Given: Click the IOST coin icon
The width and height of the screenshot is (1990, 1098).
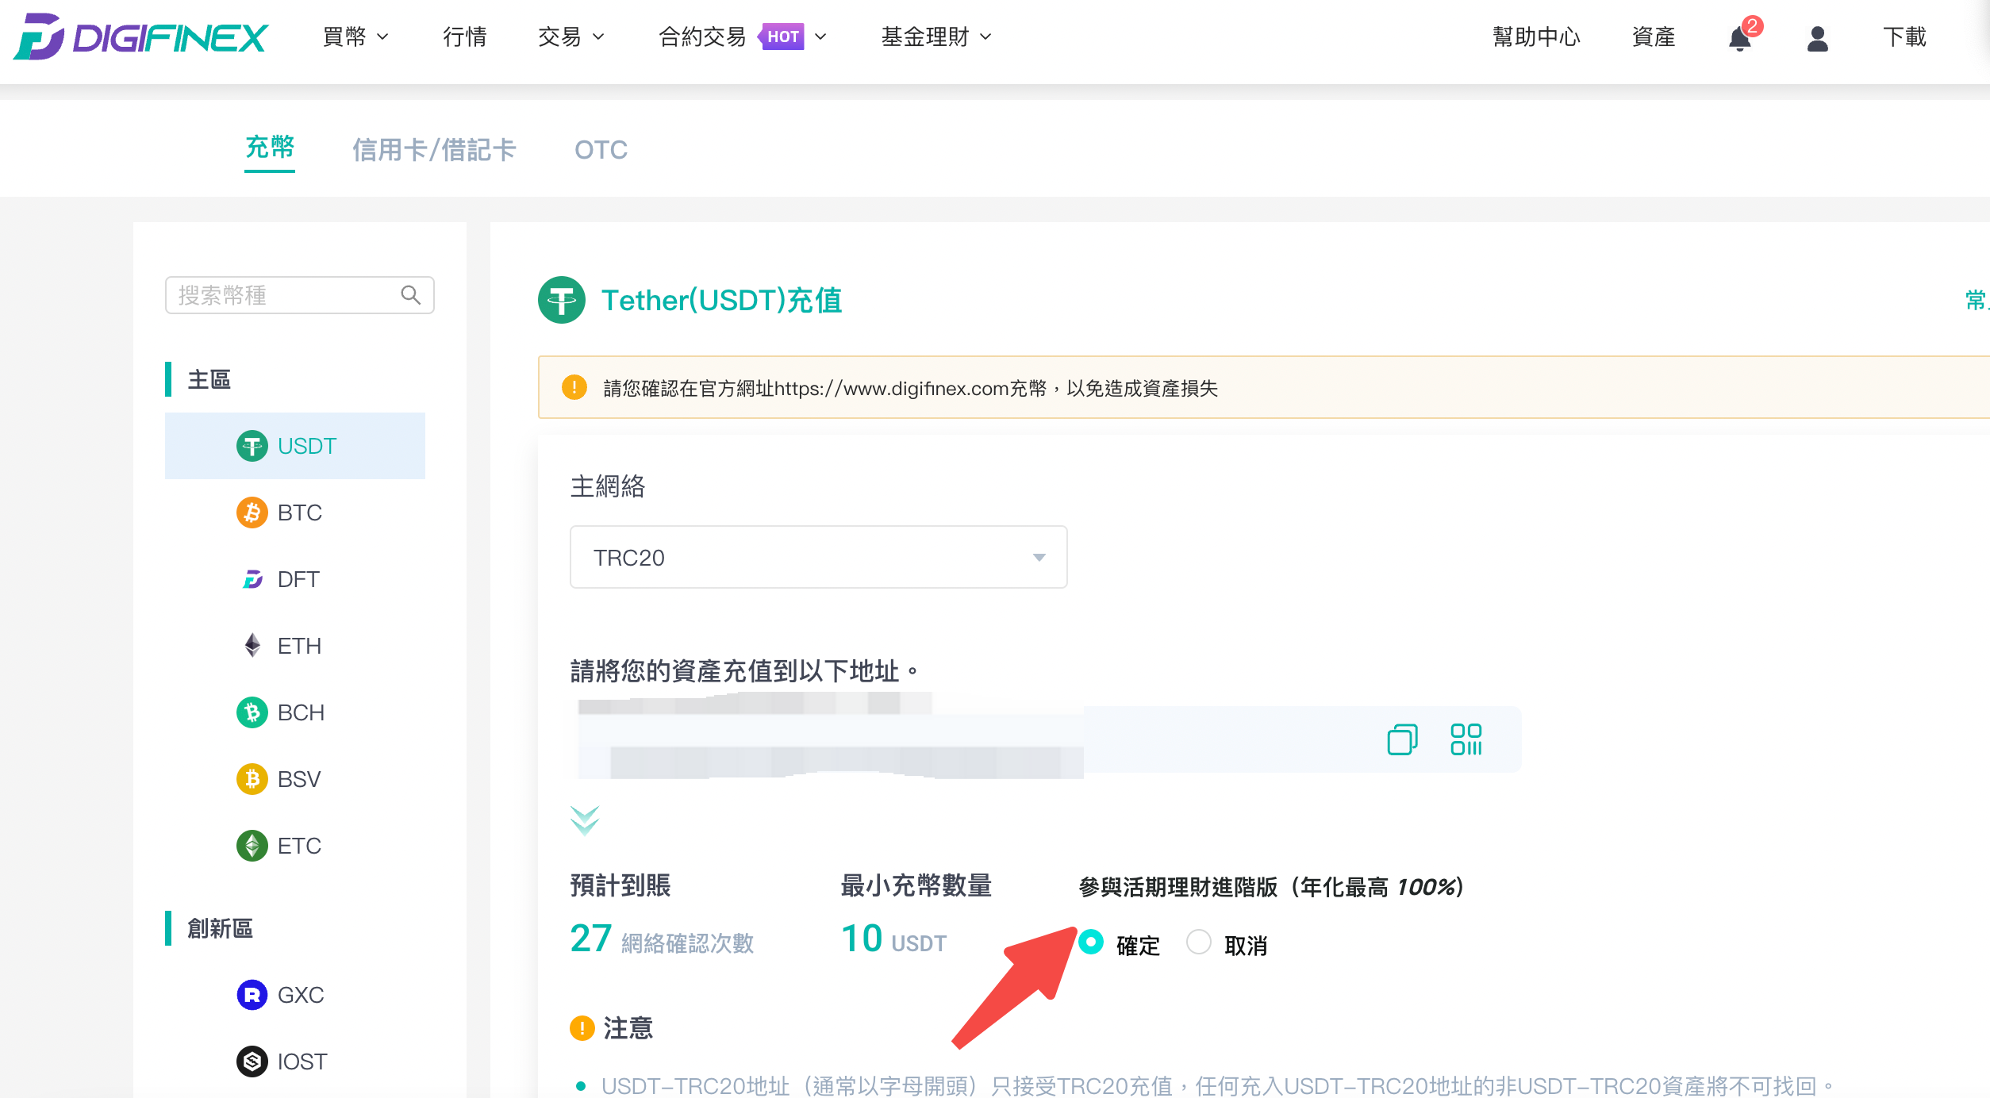Looking at the screenshot, I should click(x=252, y=1062).
